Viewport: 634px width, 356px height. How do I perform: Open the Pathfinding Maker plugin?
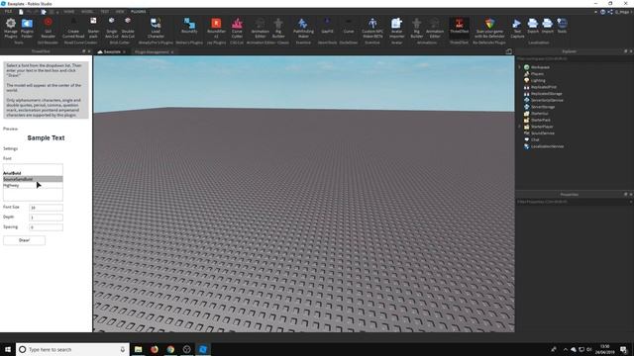coord(303,28)
